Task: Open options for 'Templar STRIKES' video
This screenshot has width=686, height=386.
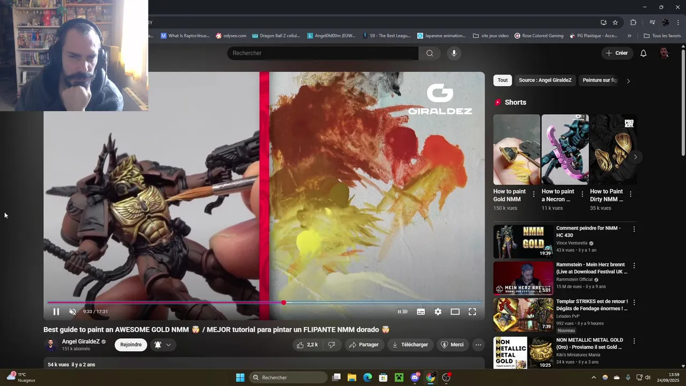Action: [634, 302]
